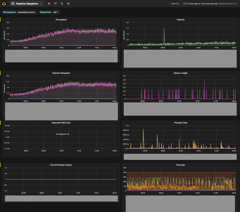
Task: Click the No datapoints help icon
Action: tap(68, 134)
